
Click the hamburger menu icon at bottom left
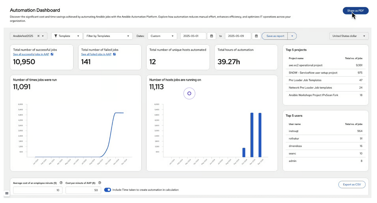pyautogui.click(x=7, y=193)
